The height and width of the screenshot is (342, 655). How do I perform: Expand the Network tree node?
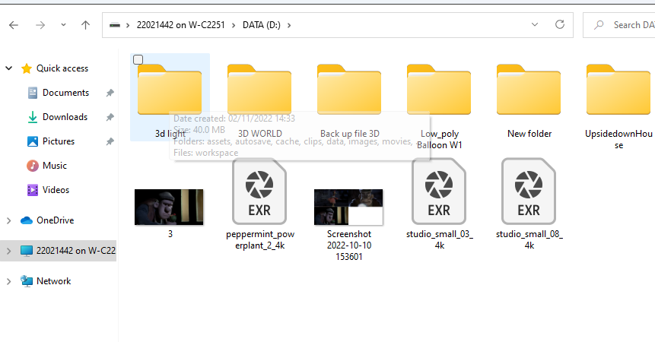[9, 281]
